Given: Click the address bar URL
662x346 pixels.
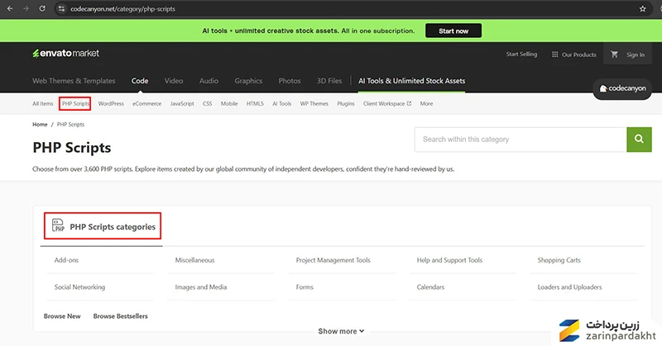Looking at the screenshot, I should pos(122,9).
